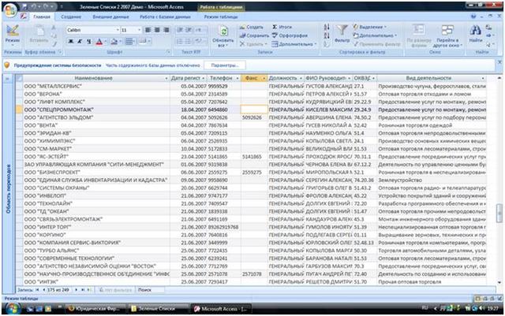Viewport: 505px width, 316px height.
Task: Sort descending Z-A icon
Action: click(327, 35)
